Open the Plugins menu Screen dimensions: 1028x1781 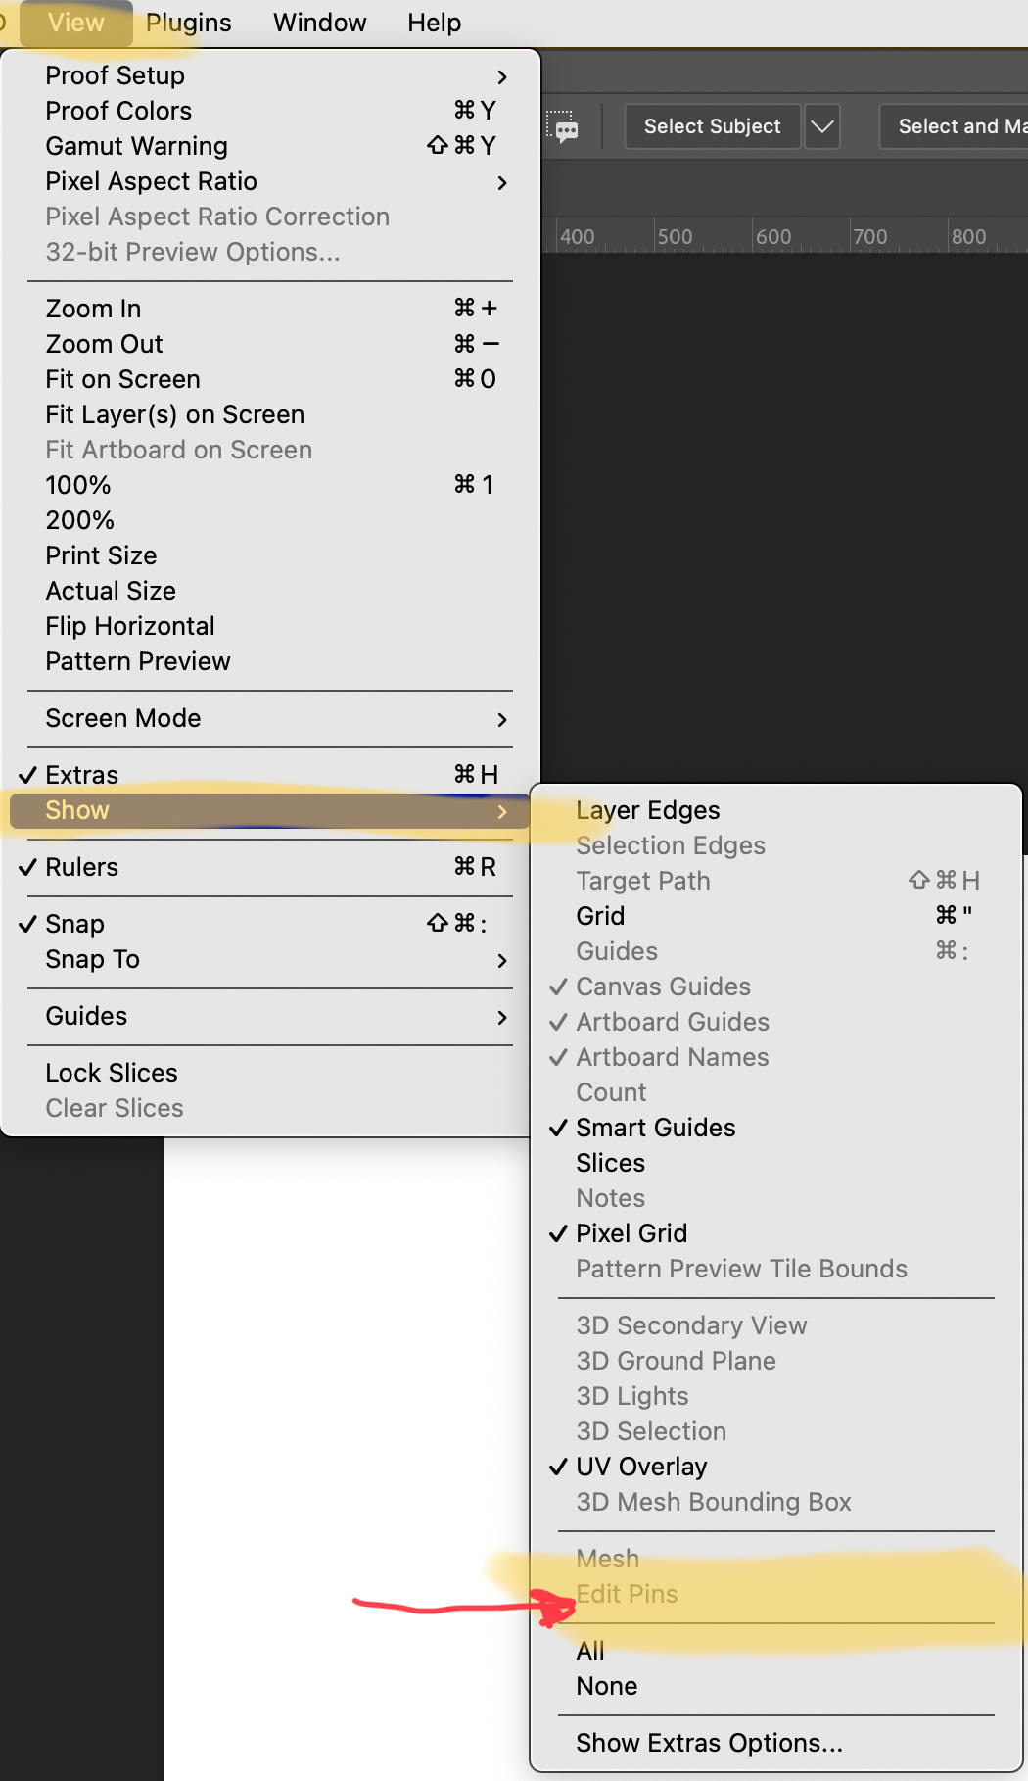188,22
